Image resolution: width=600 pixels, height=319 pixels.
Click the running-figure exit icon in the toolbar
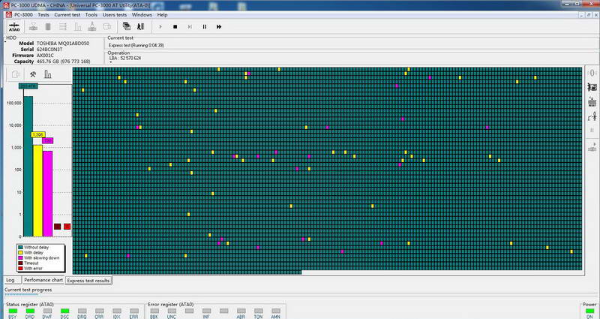[140, 26]
